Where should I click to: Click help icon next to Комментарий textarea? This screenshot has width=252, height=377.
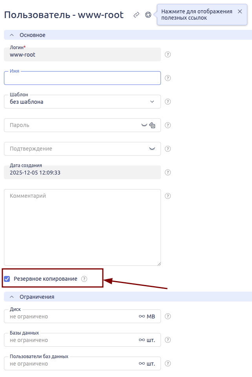[168, 196]
